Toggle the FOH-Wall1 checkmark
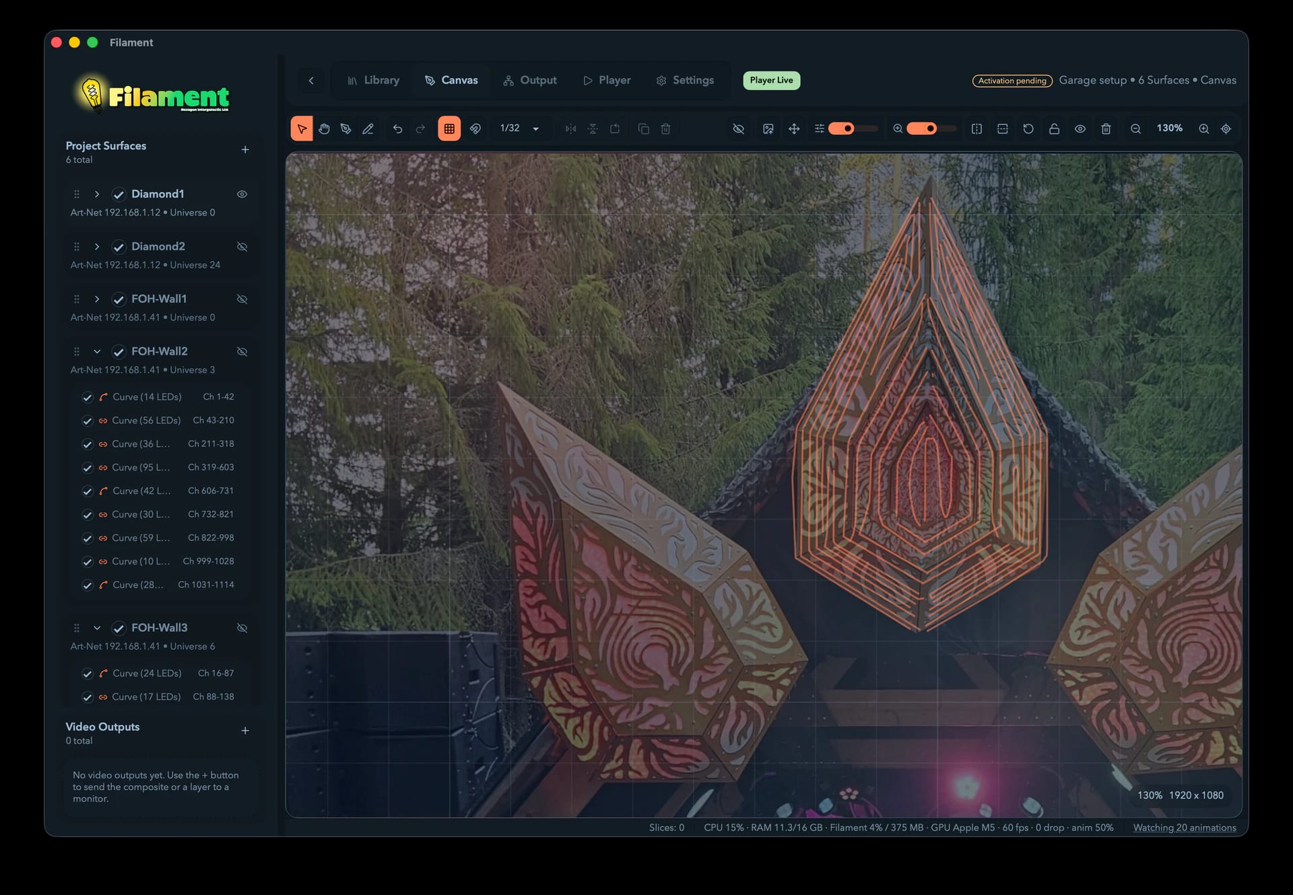This screenshot has width=1293, height=895. click(119, 299)
